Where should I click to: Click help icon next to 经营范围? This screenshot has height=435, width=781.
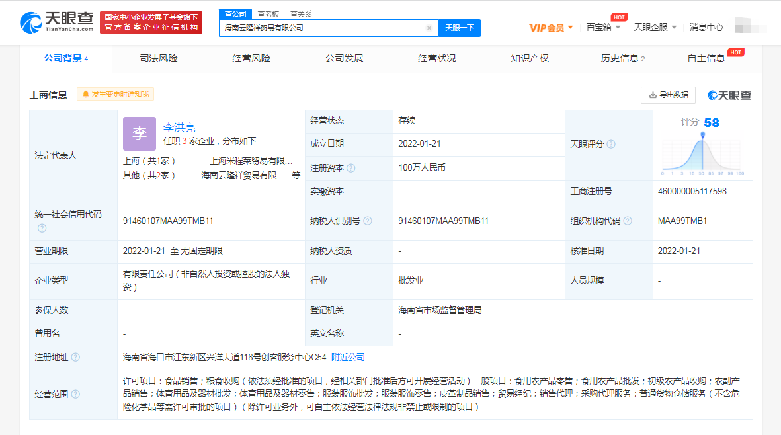pyautogui.click(x=75, y=395)
